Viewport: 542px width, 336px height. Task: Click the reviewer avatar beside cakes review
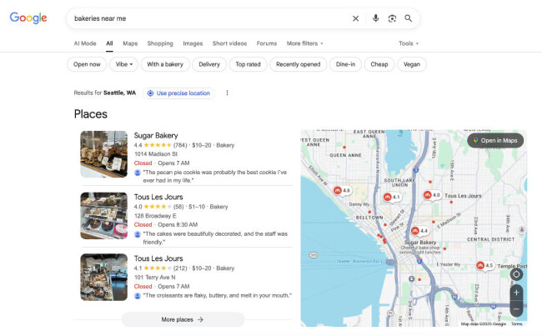point(138,234)
